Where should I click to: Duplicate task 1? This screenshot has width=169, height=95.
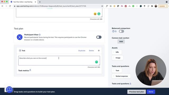[x=82, y=51]
